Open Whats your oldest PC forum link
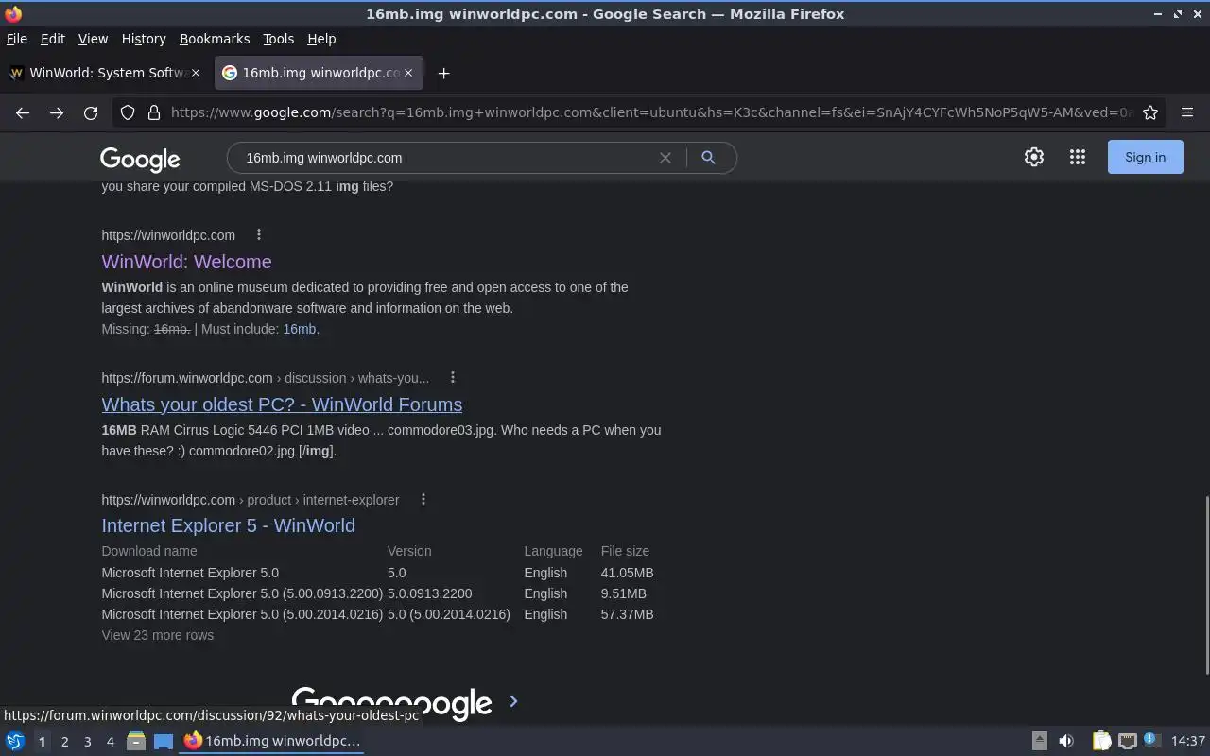This screenshot has width=1210, height=756. point(282,404)
